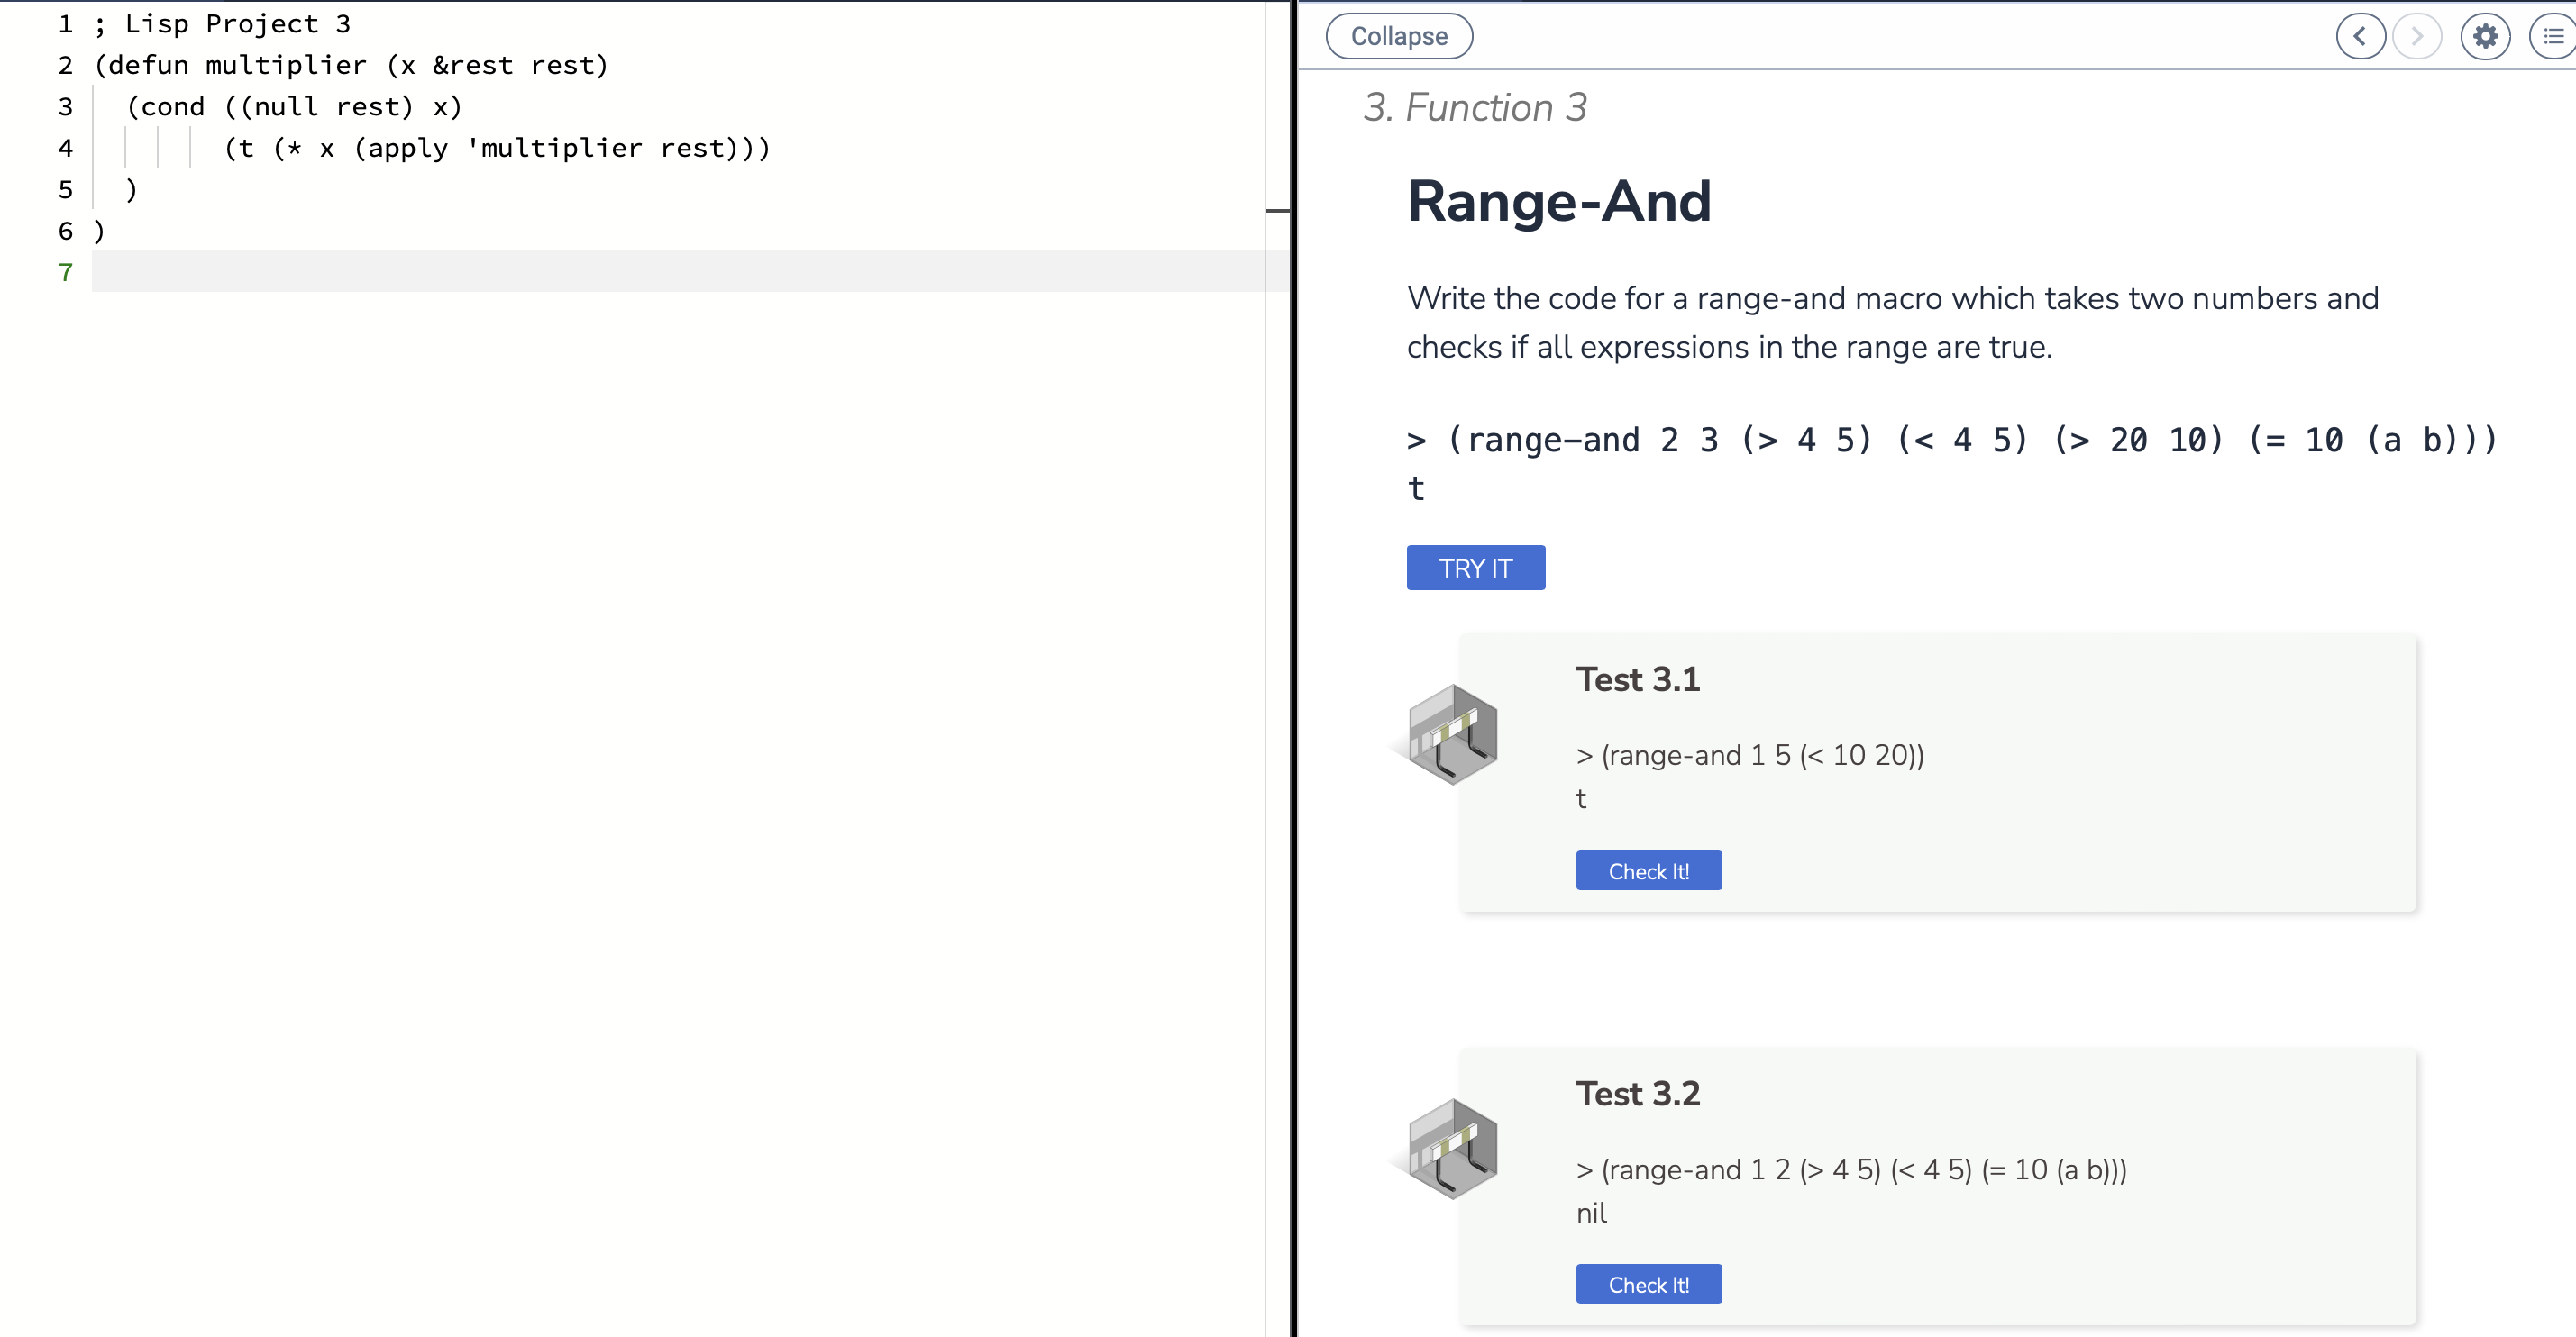Image resolution: width=2576 pixels, height=1337 pixels.
Task: Click the editor minimap marker at right edge
Action: click(1278, 211)
